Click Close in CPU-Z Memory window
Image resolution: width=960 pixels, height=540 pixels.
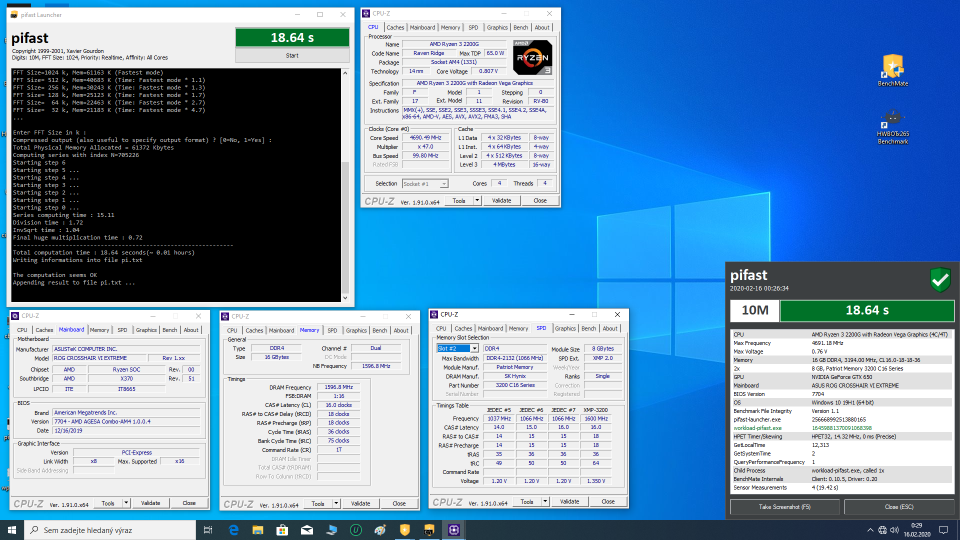pos(399,503)
